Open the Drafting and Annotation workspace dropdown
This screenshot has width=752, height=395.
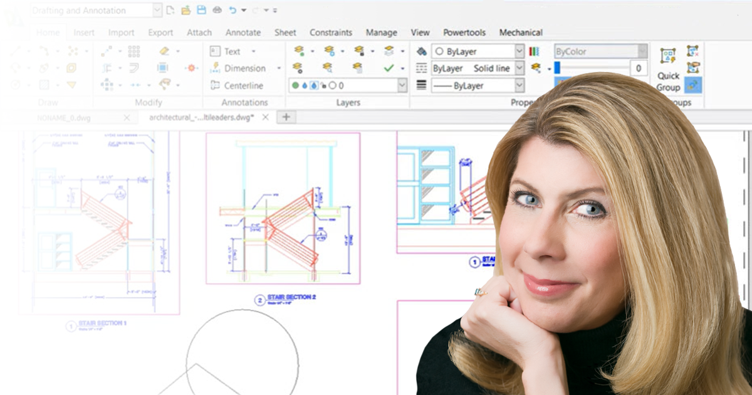coord(157,10)
